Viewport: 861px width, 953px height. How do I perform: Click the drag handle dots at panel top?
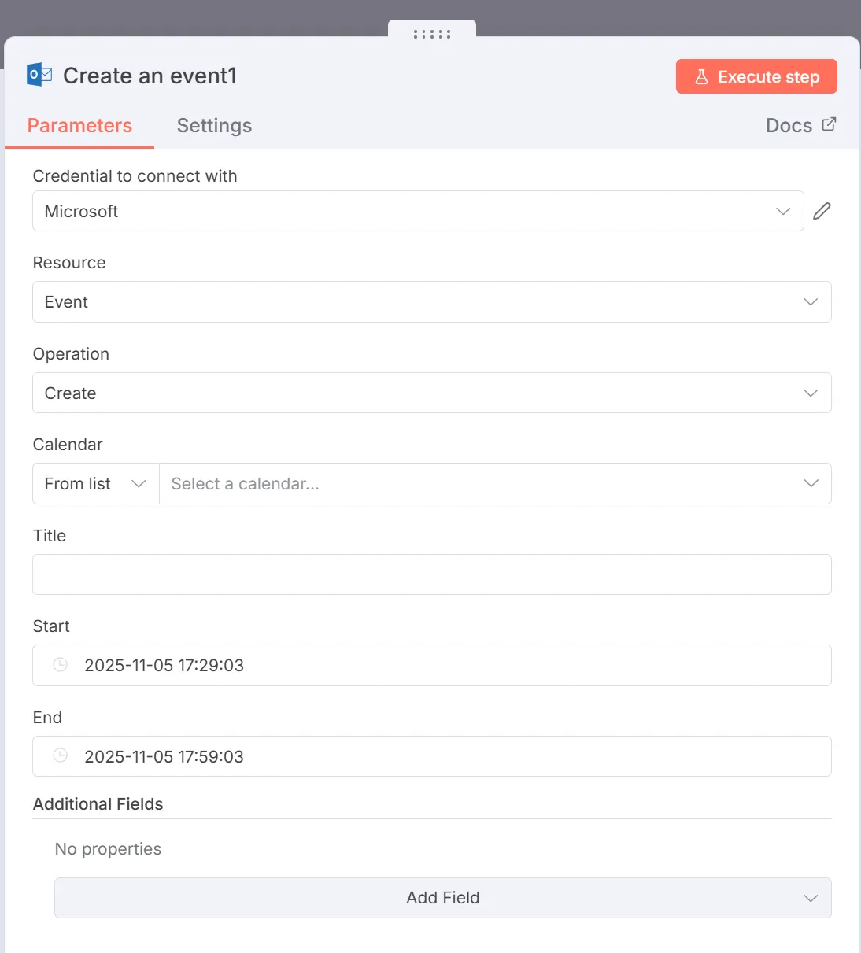click(432, 34)
